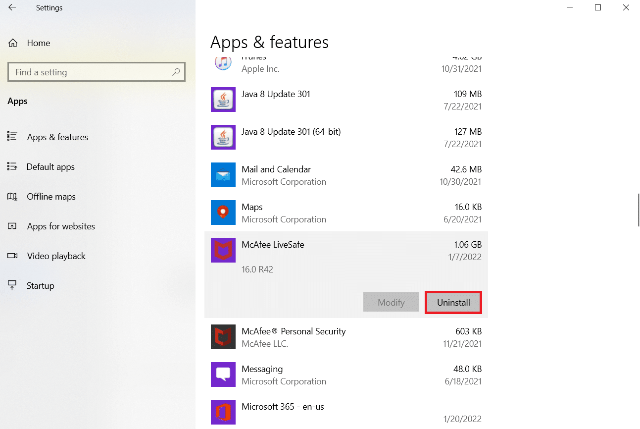Viewport: 640px width, 429px height.
Task: Maximize the Settings window
Action: click(x=597, y=7)
